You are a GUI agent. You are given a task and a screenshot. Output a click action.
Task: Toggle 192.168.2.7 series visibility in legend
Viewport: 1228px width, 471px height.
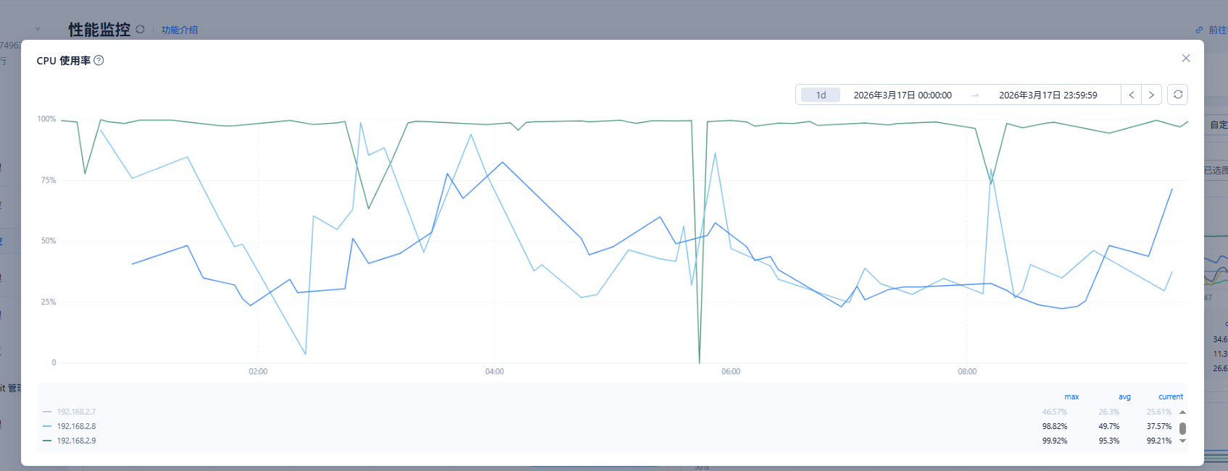76,412
